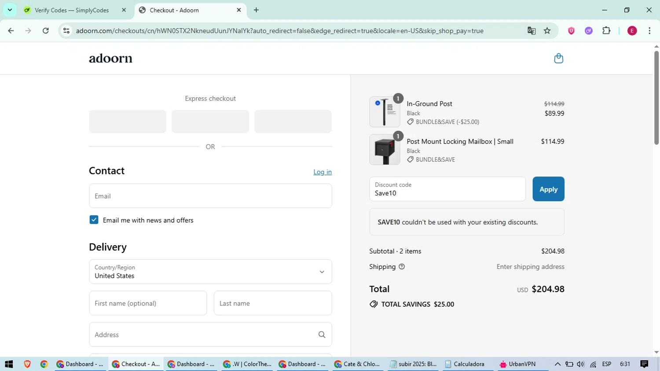Launch Brave browser from the taskbar
660x371 pixels.
click(x=27, y=364)
